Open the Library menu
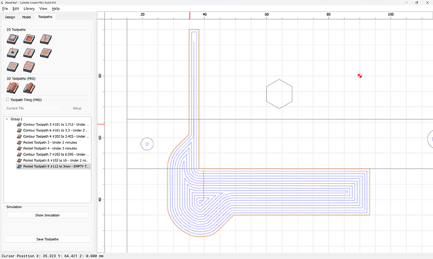This screenshot has height=259, width=433. tap(29, 9)
